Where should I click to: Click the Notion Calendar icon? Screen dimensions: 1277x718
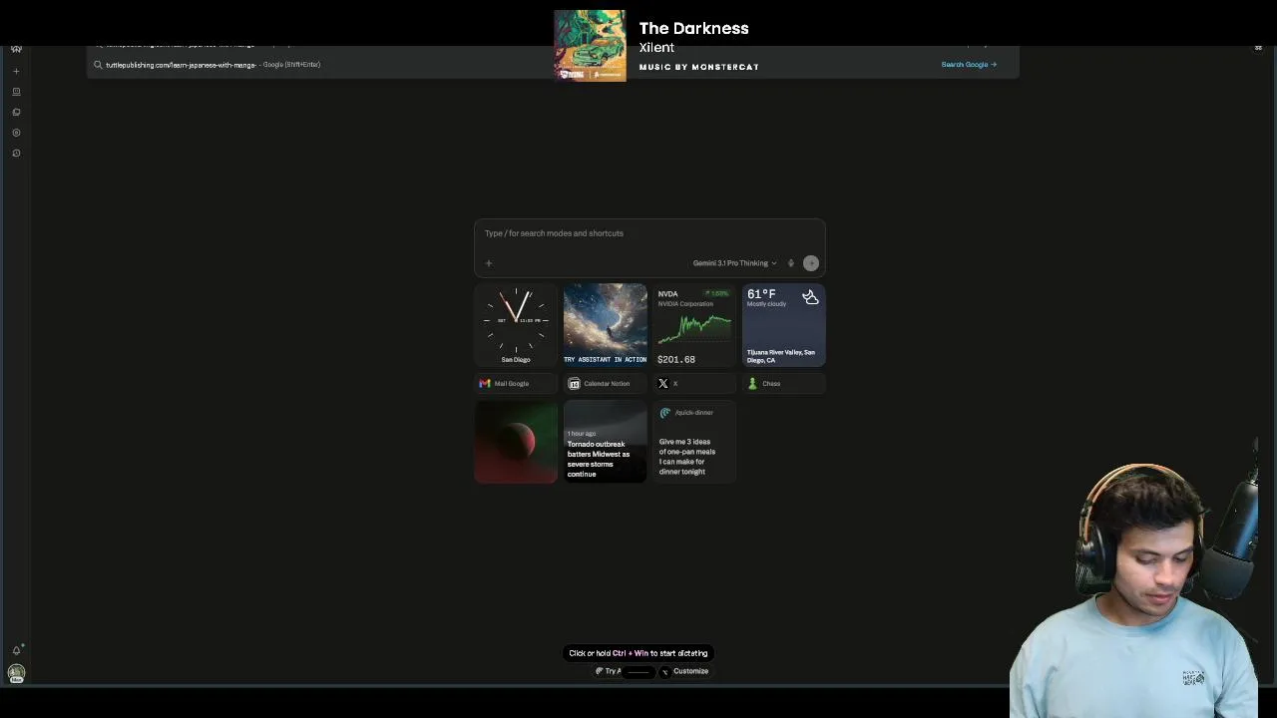574,383
